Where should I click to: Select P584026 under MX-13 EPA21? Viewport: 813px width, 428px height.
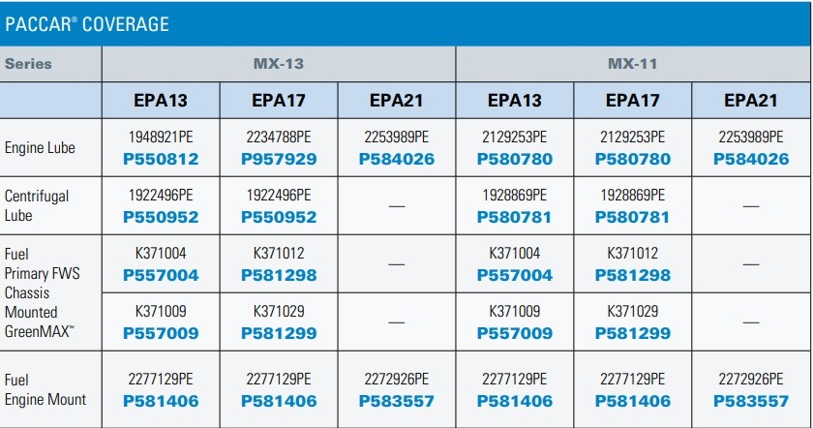pyautogui.click(x=397, y=158)
